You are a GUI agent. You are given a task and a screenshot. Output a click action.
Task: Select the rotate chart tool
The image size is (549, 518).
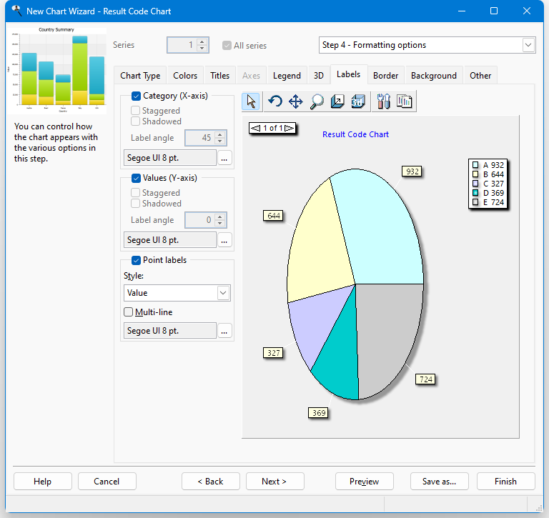coord(275,101)
